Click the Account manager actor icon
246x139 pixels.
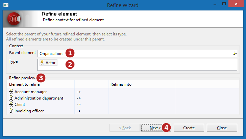point(11,91)
